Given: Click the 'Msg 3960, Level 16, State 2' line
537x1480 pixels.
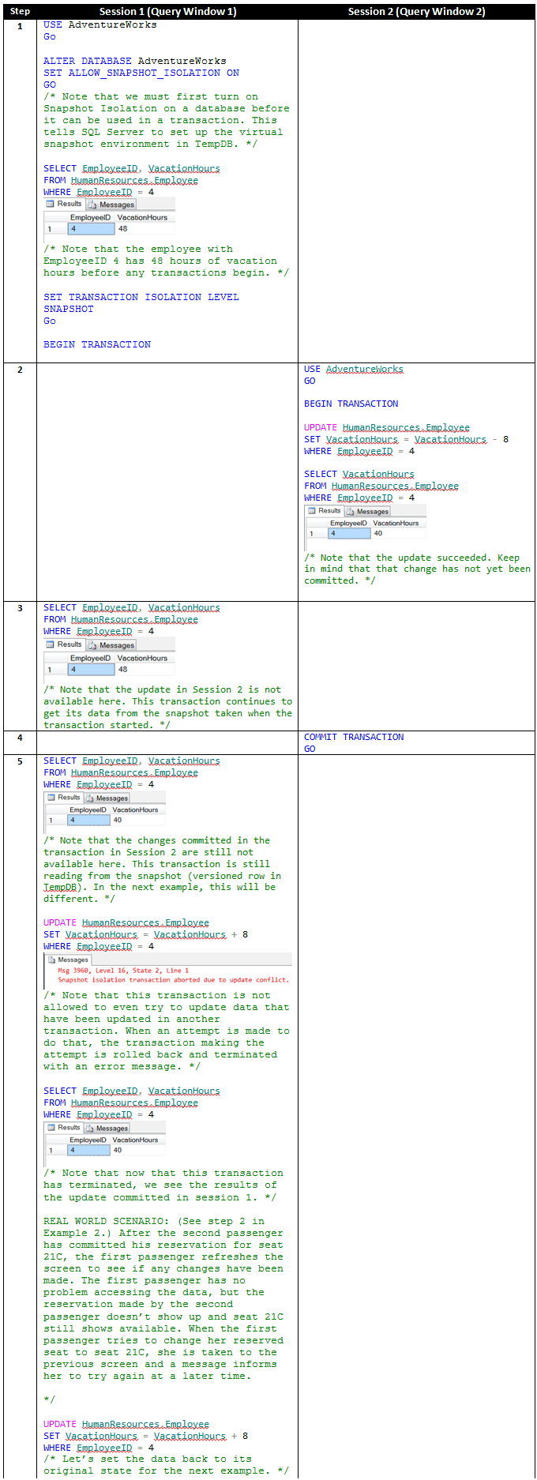Looking at the screenshot, I should coord(123,971).
